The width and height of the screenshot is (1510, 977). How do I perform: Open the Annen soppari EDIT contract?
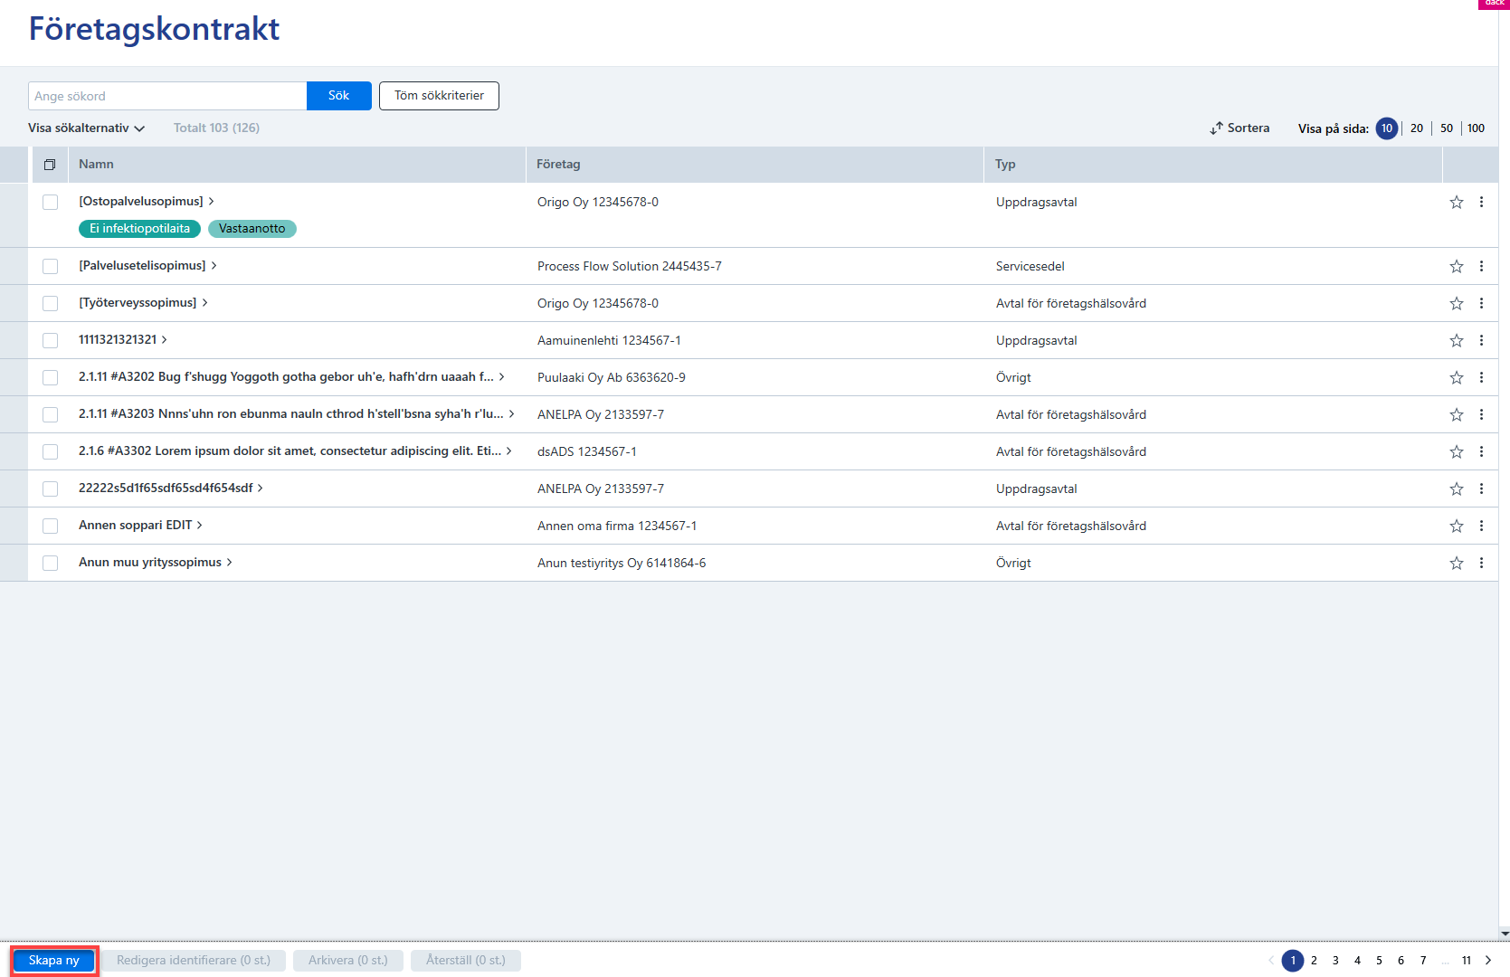tap(140, 526)
